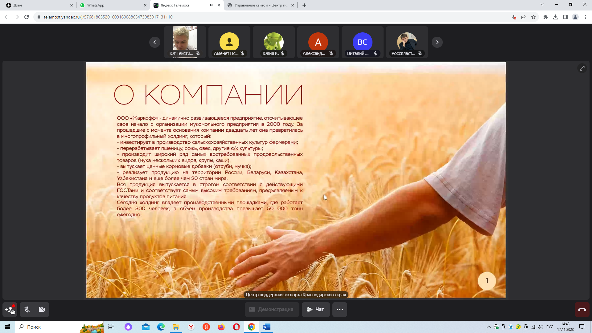
Task: Open the Chrome side panel
Action: coord(565,17)
